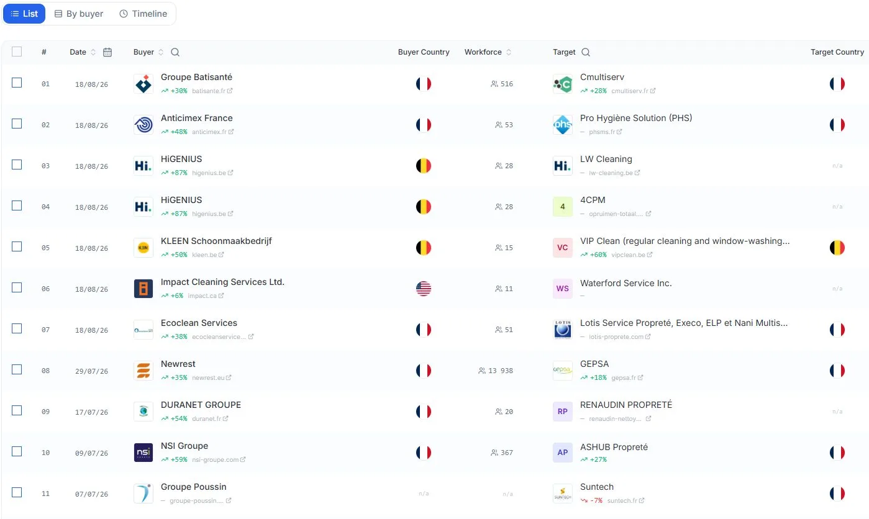Click the Buyer Country column header
The image size is (869, 519).
424,52
